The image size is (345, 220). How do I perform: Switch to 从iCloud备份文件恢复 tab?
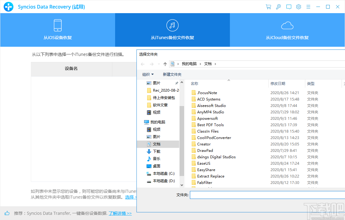(x=287, y=30)
